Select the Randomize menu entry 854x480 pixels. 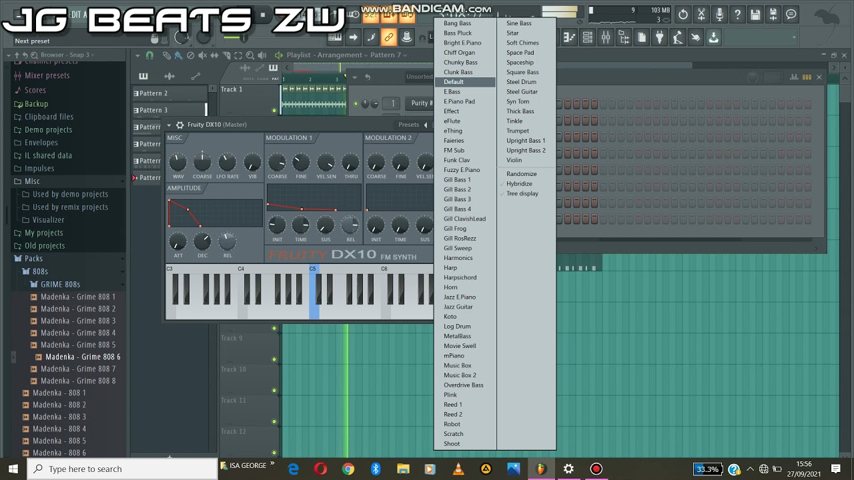click(x=521, y=174)
